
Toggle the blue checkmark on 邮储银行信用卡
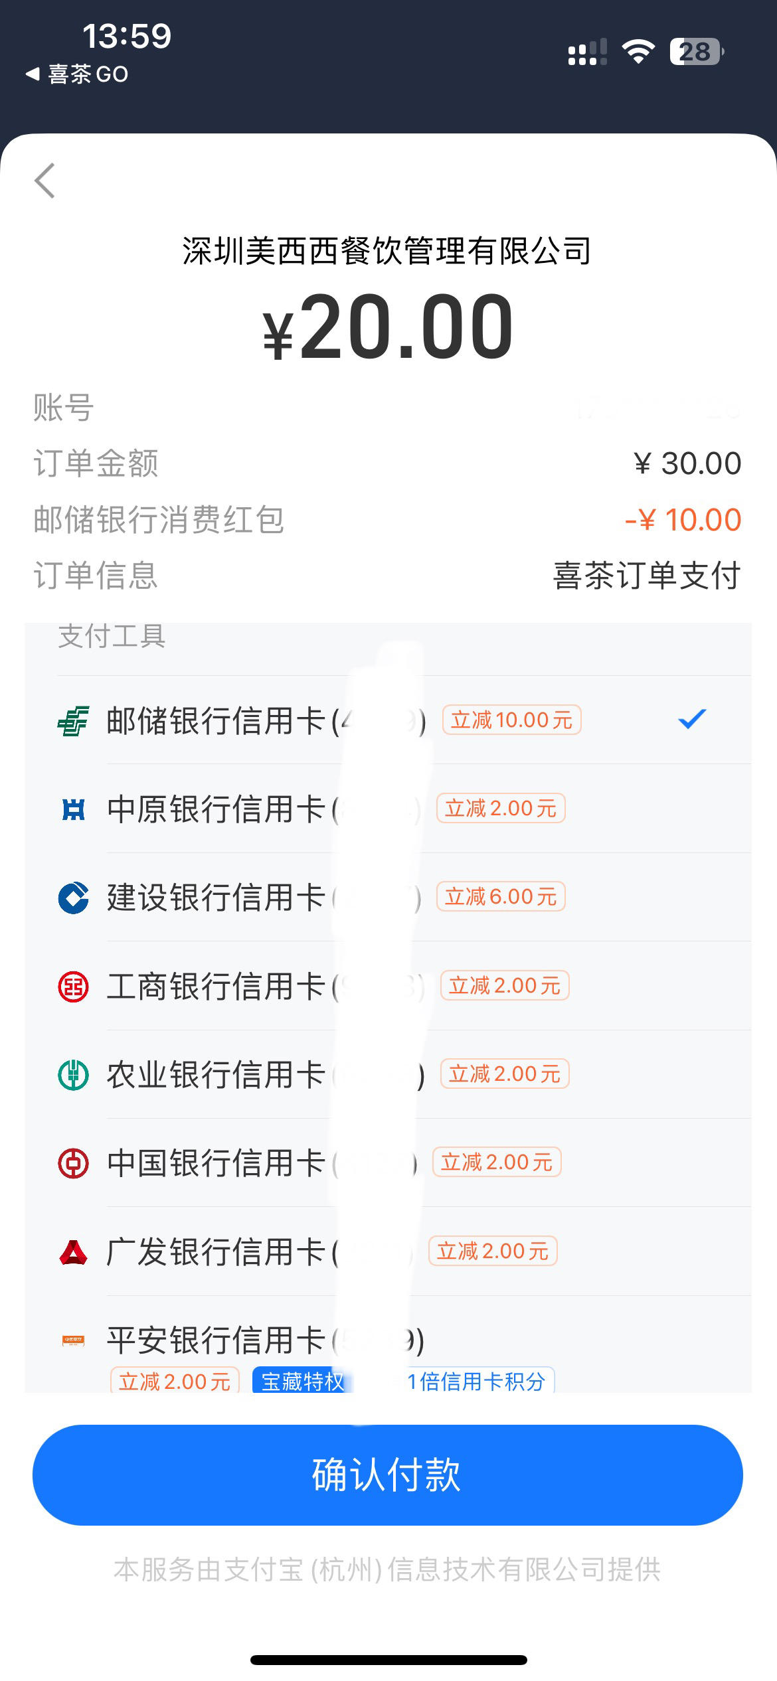[x=692, y=719]
